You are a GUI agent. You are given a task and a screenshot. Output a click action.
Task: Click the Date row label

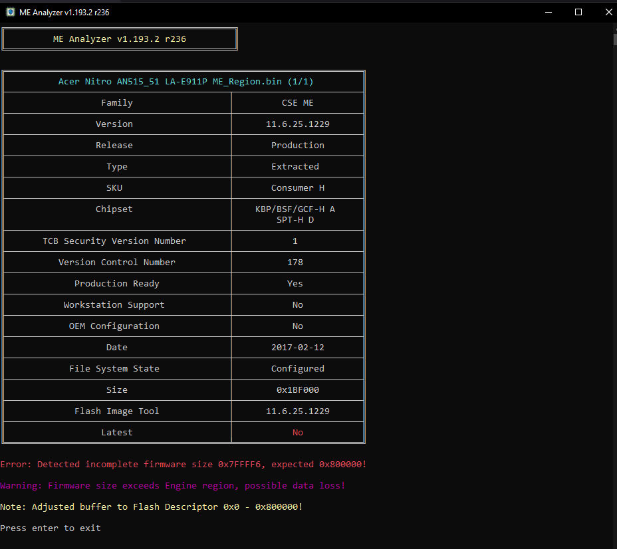[117, 347]
